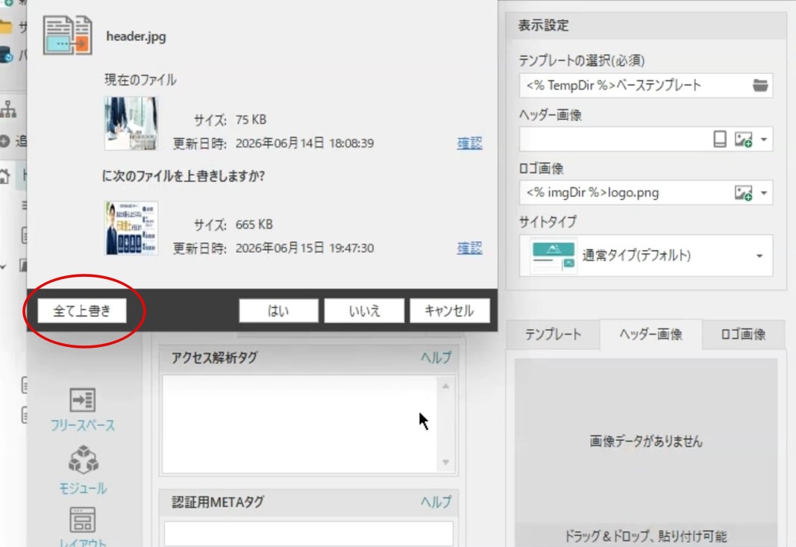Image resolution: width=796 pixels, height=547 pixels.
Task: Click the 通常タイプ site type preview icon
Action: (x=554, y=255)
